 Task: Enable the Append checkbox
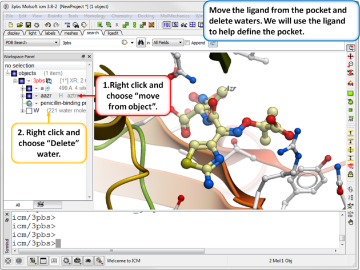[187, 43]
